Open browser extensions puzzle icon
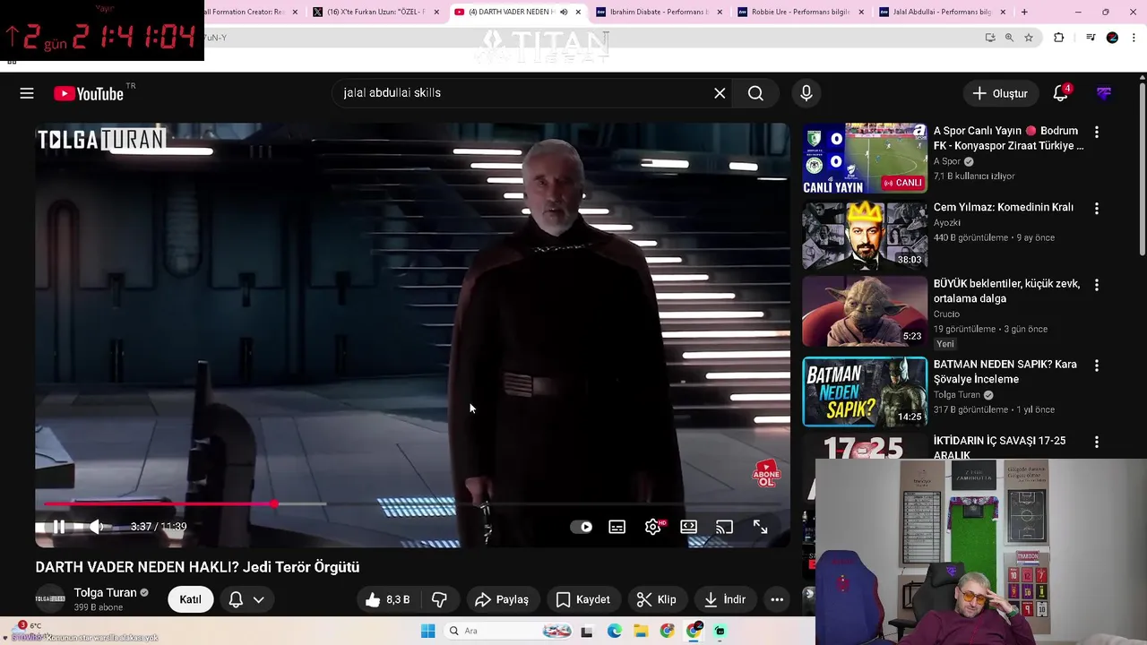This screenshot has height=645, width=1147. pos(1059,38)
